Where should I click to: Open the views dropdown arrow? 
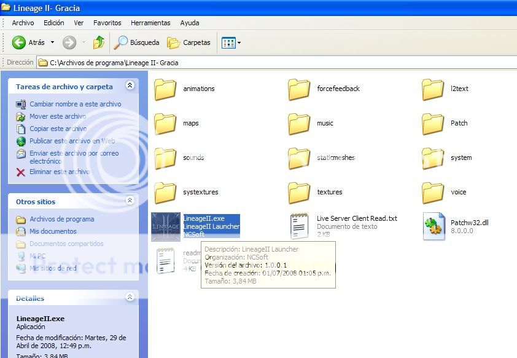pos(239,42)
